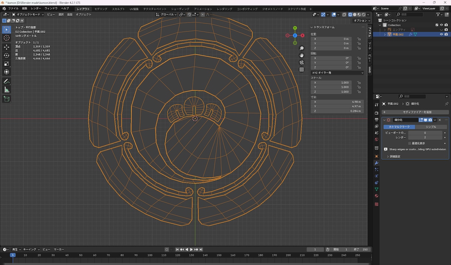
Task: Select the シンプル subdivision type
Action: (x=431, y=127)
